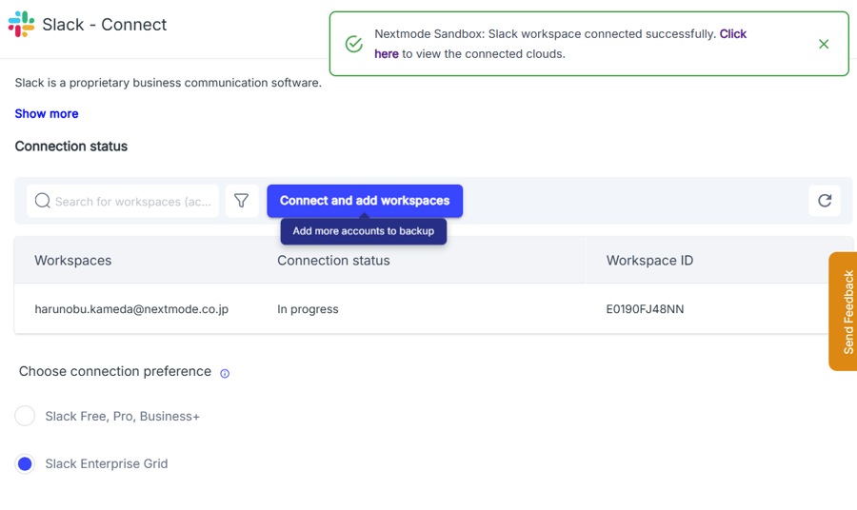
Task: Expand description with Show more
Action: tap(47, 113)
